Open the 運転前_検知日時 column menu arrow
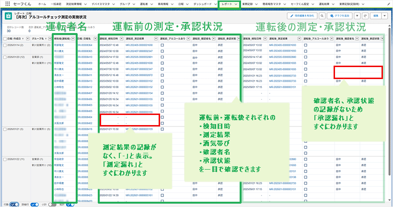 click(122, 39)
